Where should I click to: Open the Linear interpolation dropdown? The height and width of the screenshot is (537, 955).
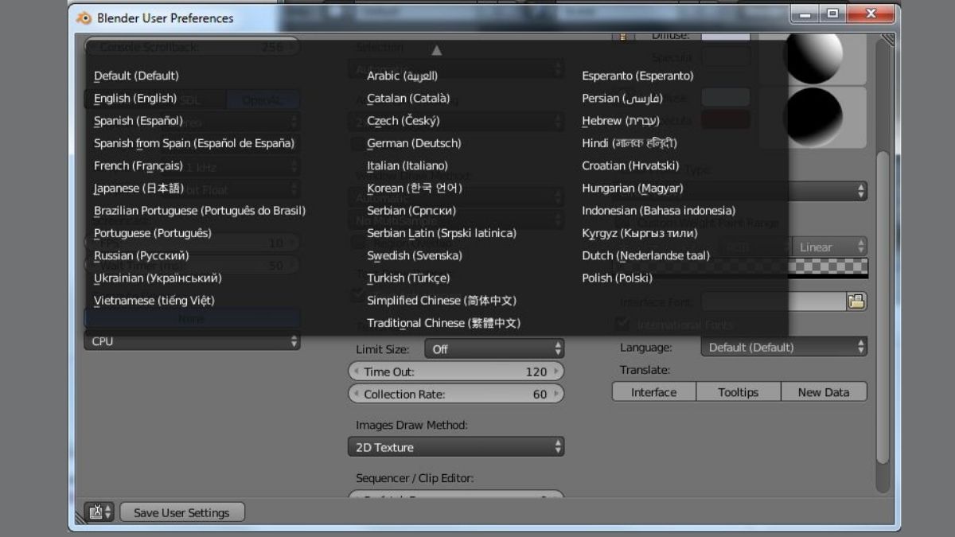click(x=829, y=247)
